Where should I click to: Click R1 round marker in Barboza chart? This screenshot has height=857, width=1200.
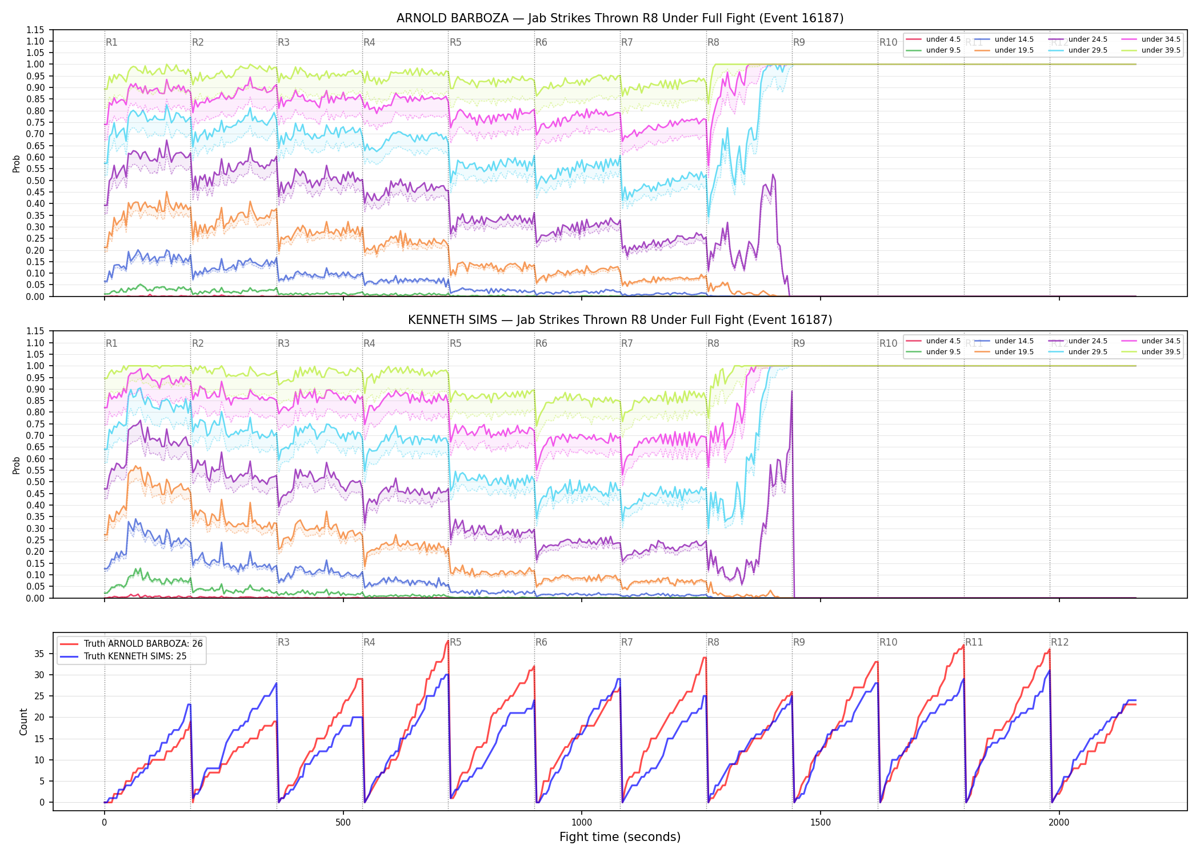pyautogui.click(x=111, y=42)
